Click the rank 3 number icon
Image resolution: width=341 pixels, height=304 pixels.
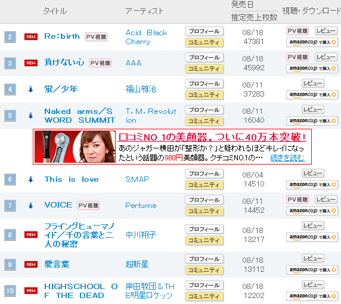point(10,63)
